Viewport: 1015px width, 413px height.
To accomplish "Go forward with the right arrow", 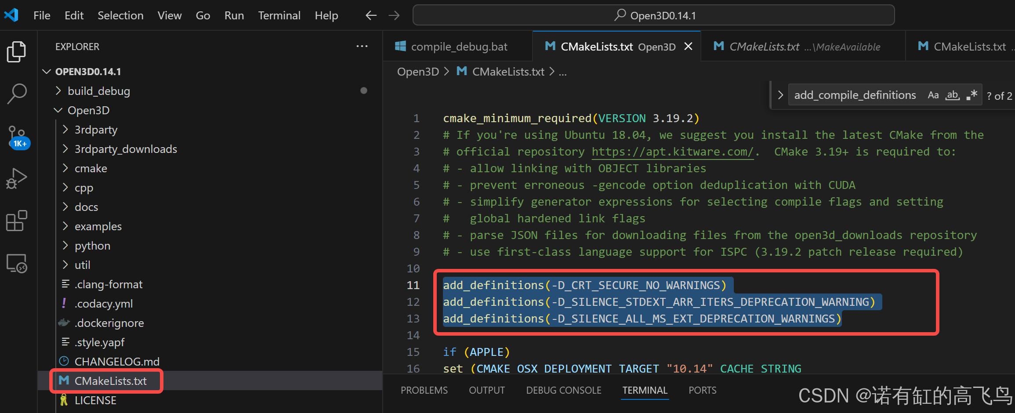I will [394, 15].
